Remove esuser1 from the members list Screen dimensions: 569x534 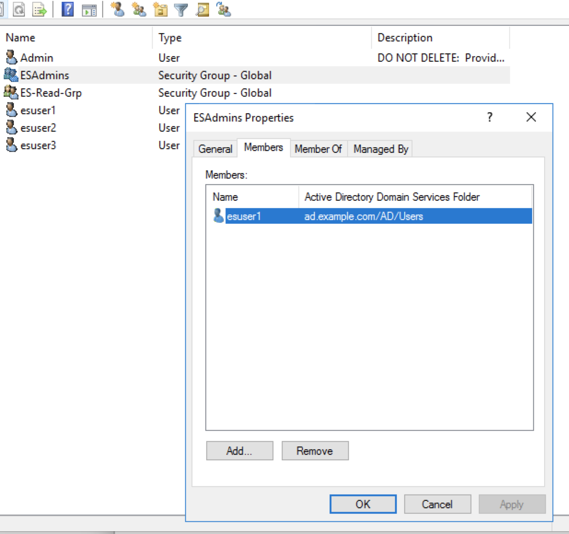tap(315, 451)
